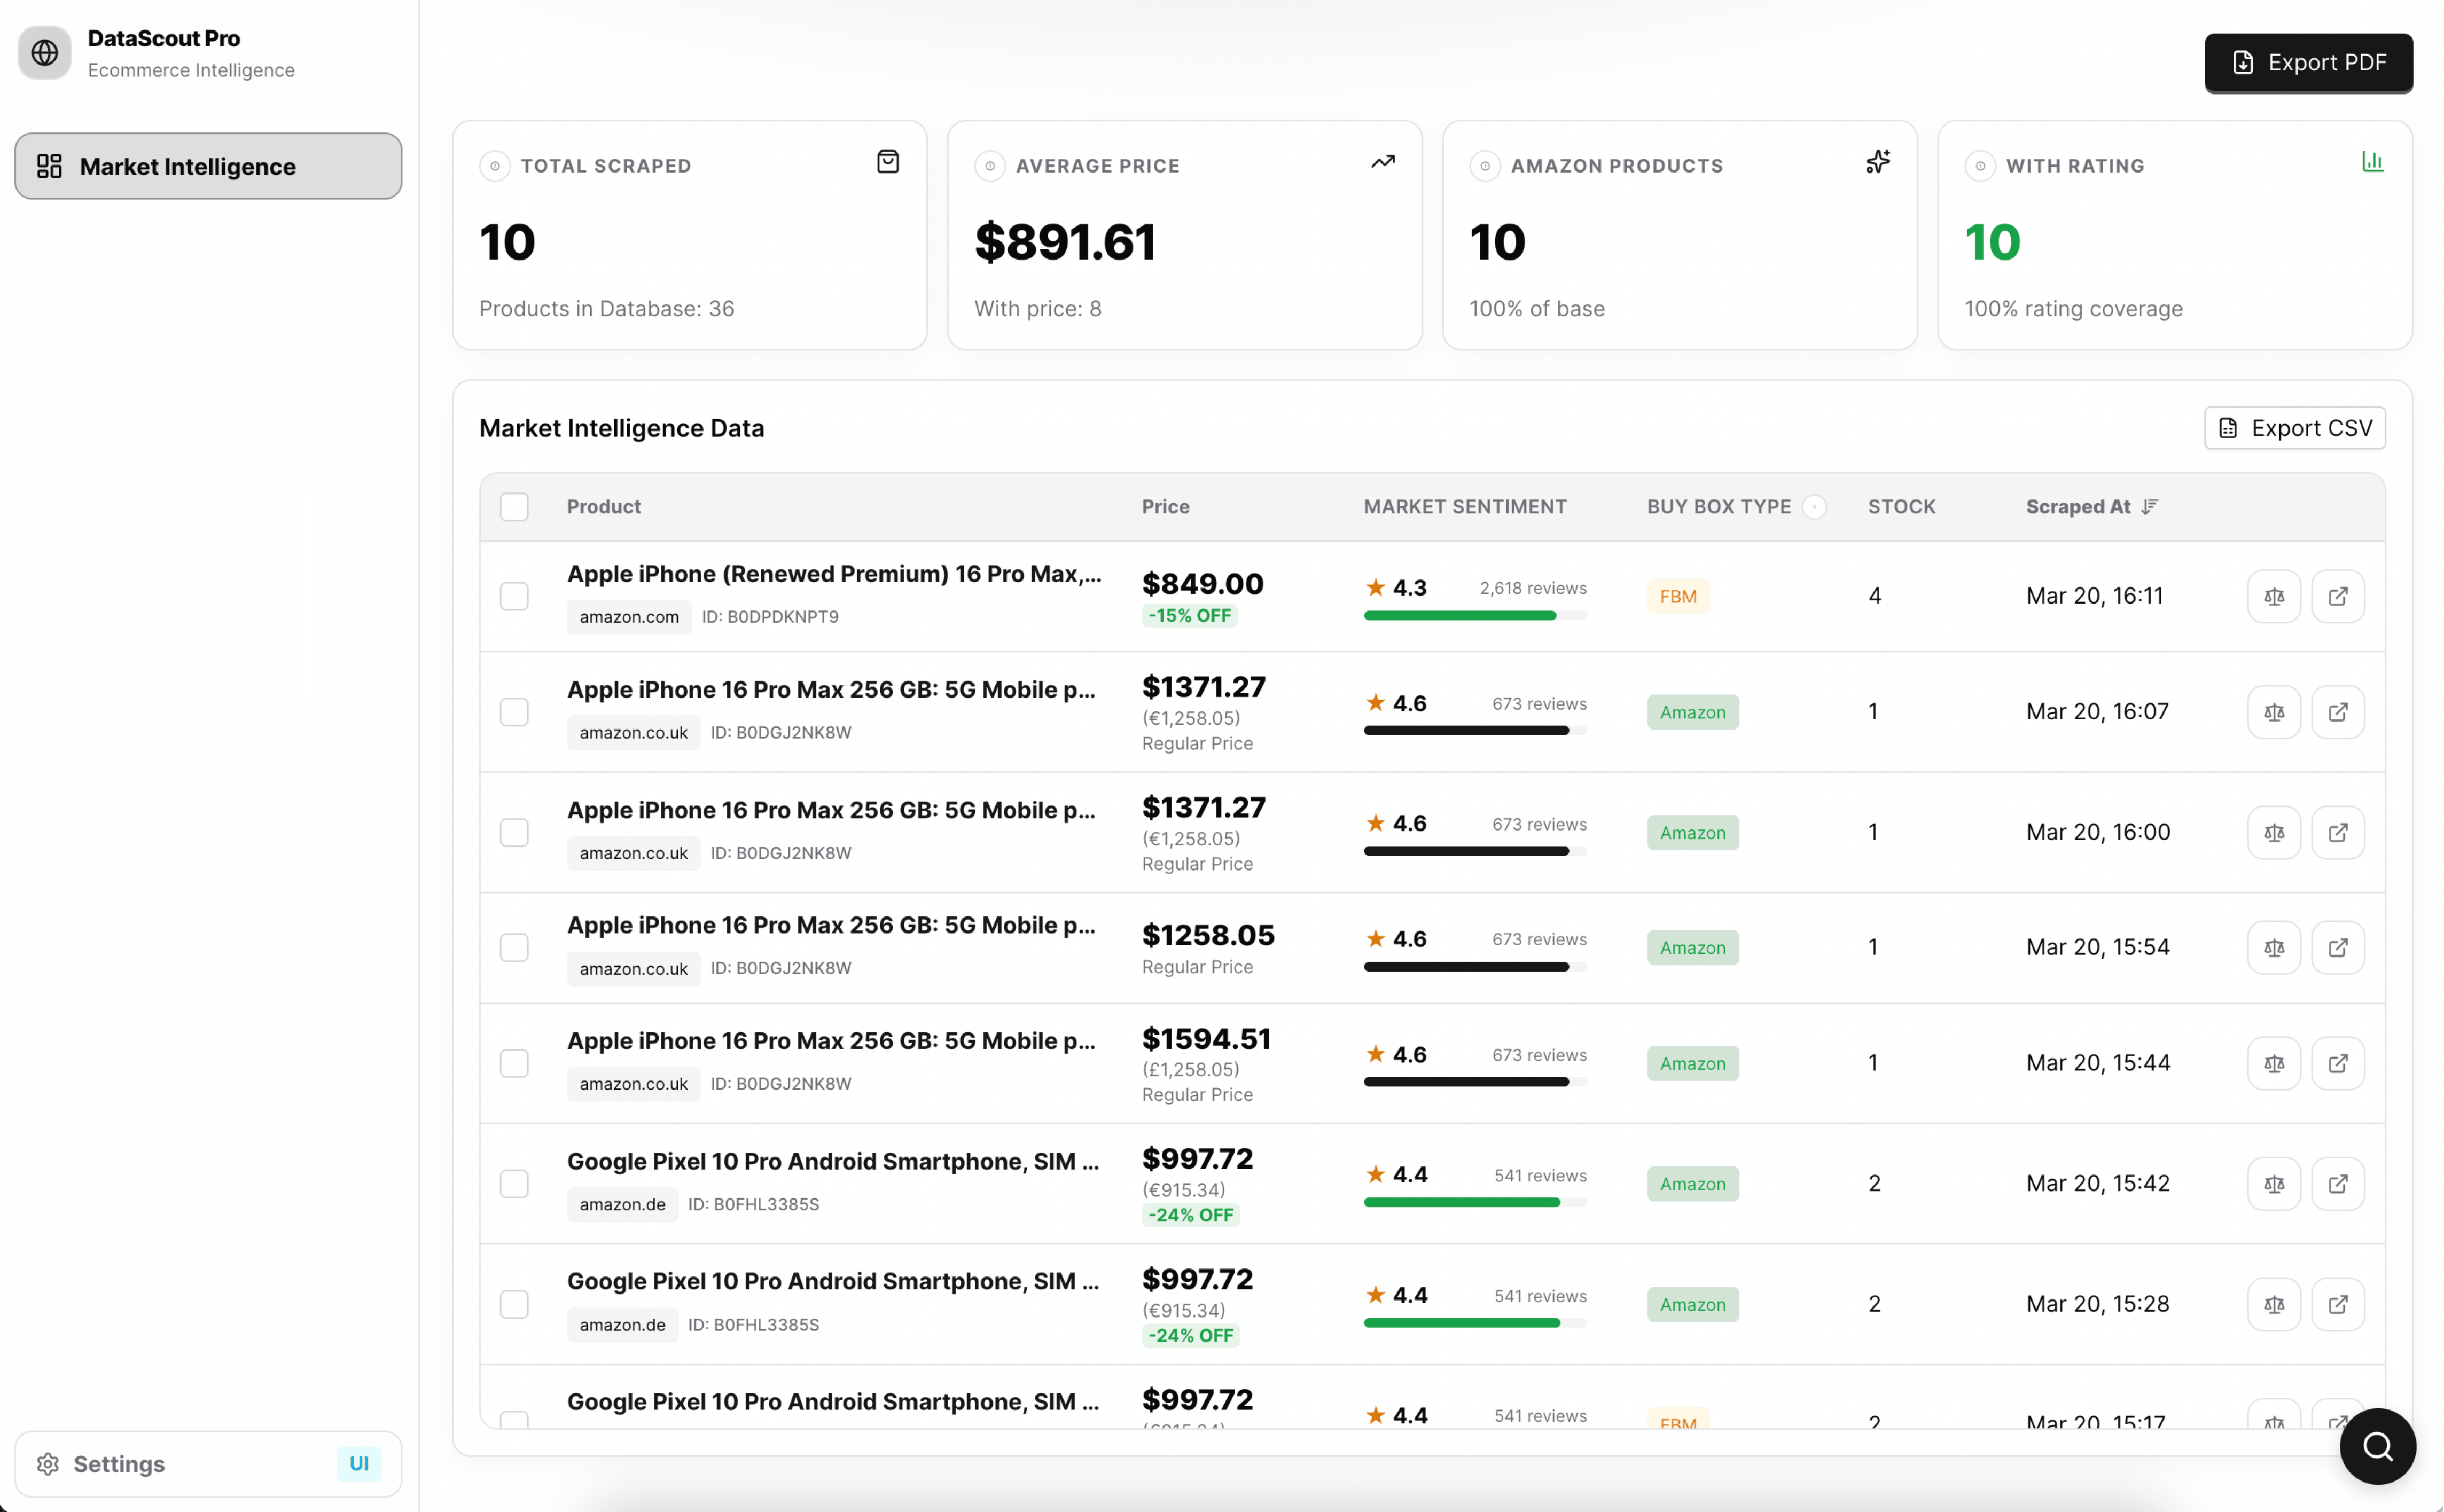This screenshot has width=2444, height=1512.
Task: Click the info circle next to Buy Box Type
Action: (1814, 507)
